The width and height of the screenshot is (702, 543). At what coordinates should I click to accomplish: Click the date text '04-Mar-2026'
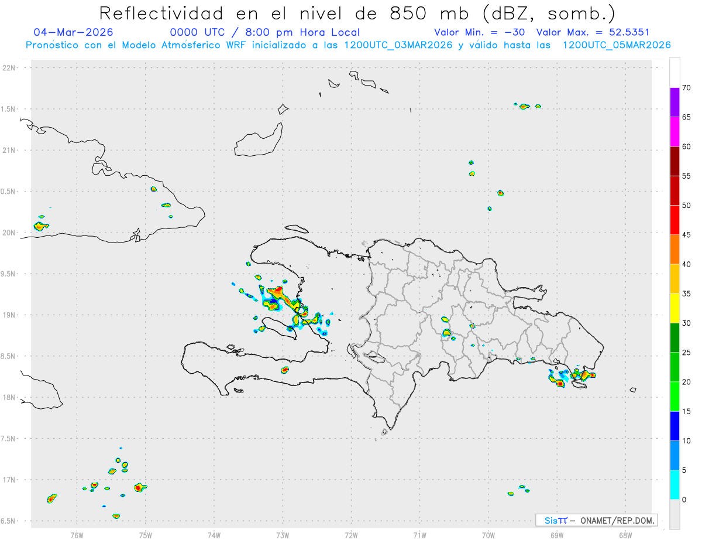[x=73, y=32]
